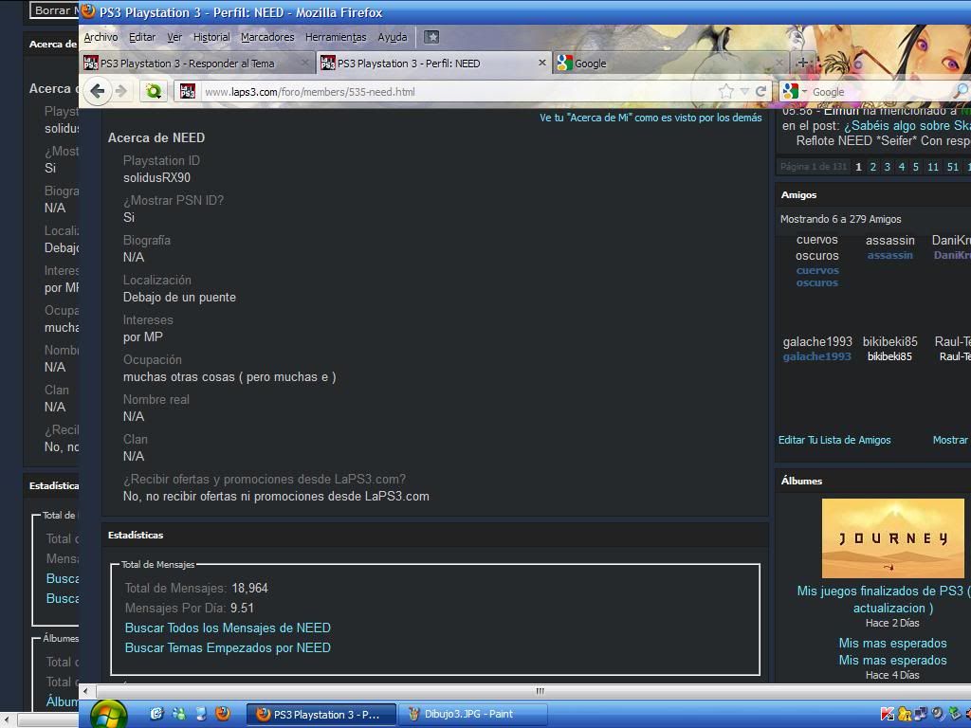Open Editar Tu Lista de Amigos link
This screenshot has height=728, width=971.
click(x=834, y=440)
